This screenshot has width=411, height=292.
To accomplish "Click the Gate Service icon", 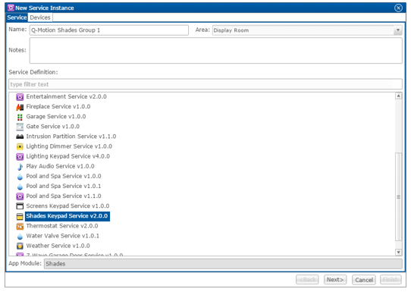I will 20,127.
